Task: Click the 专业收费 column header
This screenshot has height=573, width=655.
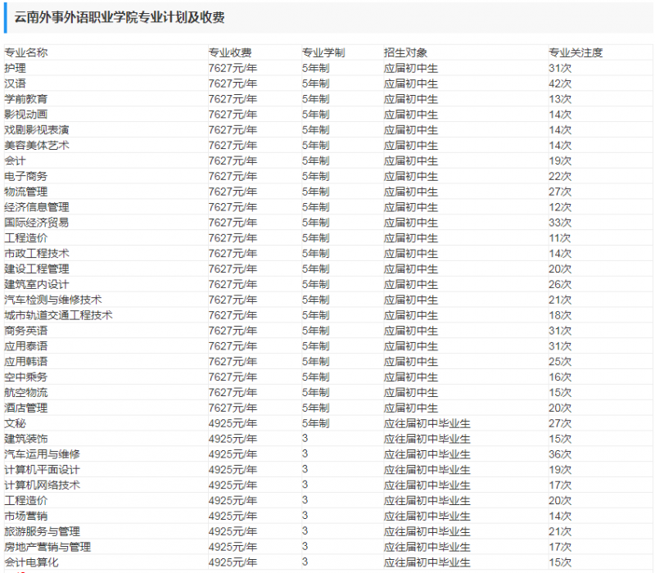Action: tap(230, 52)
